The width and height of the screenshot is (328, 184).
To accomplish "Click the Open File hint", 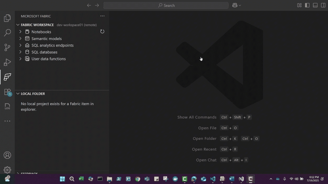I will [207, 128].
